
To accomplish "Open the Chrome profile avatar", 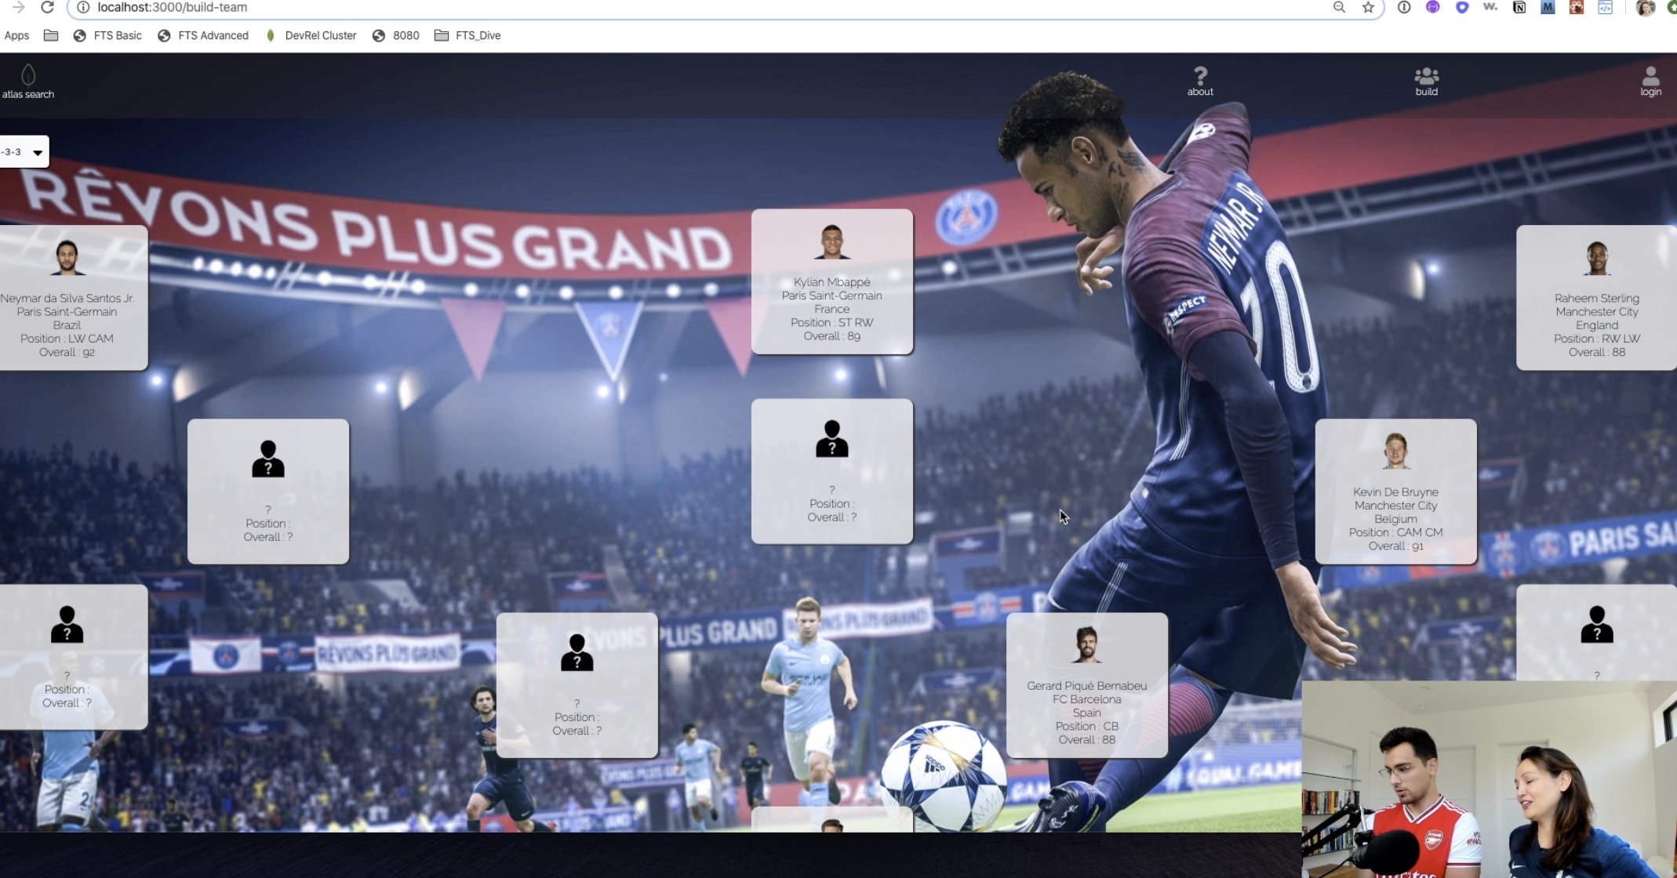I will point(1646,8).
